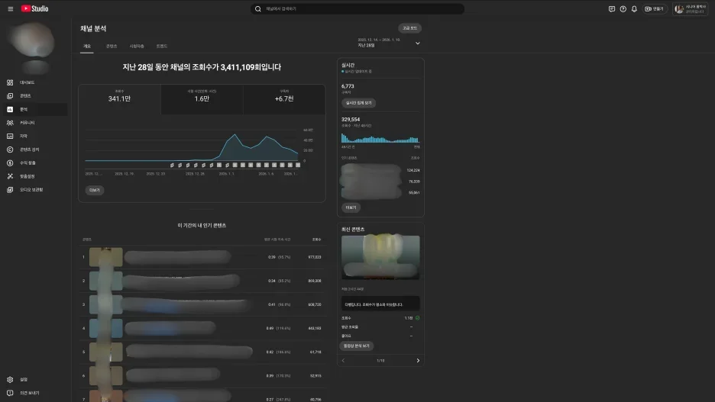The height and width of the screenshot is (402, 715).
Task: Open the 콘텐츠 content icon in sidebar
Action: pyautogui.click(x=10, y=96)
